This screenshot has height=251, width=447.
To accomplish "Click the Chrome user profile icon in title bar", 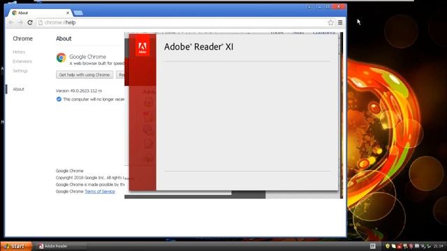I will pos(309,6).
